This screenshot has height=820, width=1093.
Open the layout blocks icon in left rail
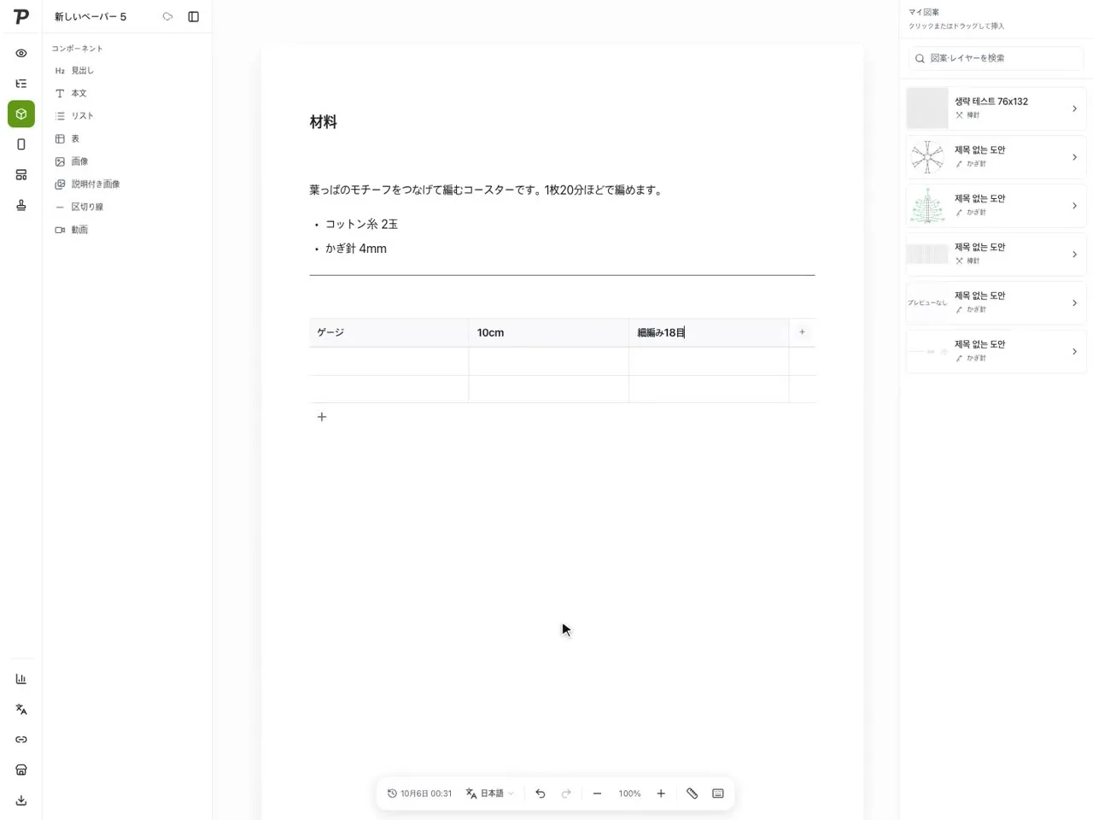tap(21, 175)
